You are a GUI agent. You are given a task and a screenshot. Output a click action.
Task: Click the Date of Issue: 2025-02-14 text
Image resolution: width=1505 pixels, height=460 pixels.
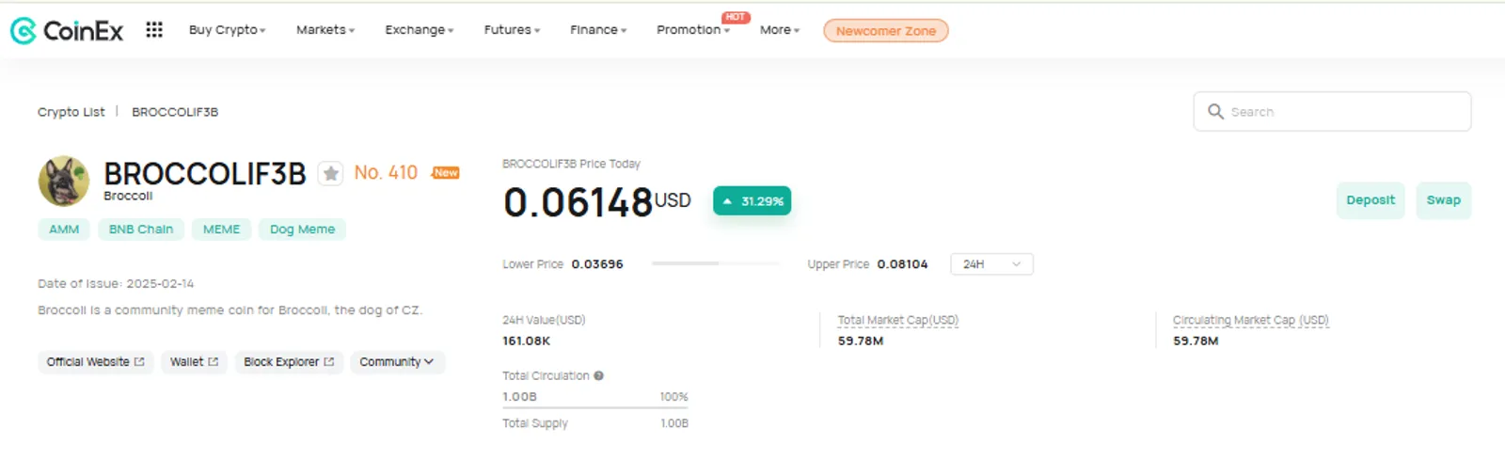[x=116, y=284]
